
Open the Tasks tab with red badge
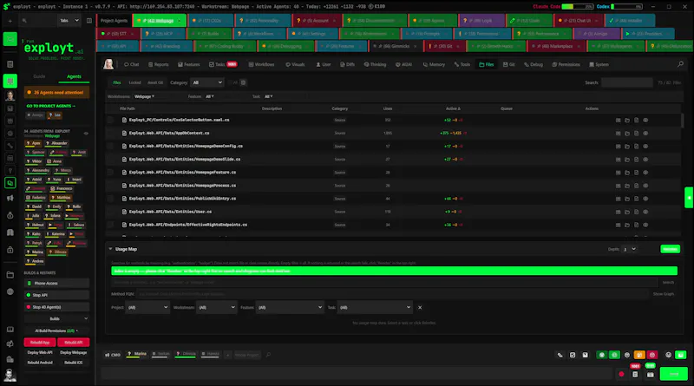223,65
